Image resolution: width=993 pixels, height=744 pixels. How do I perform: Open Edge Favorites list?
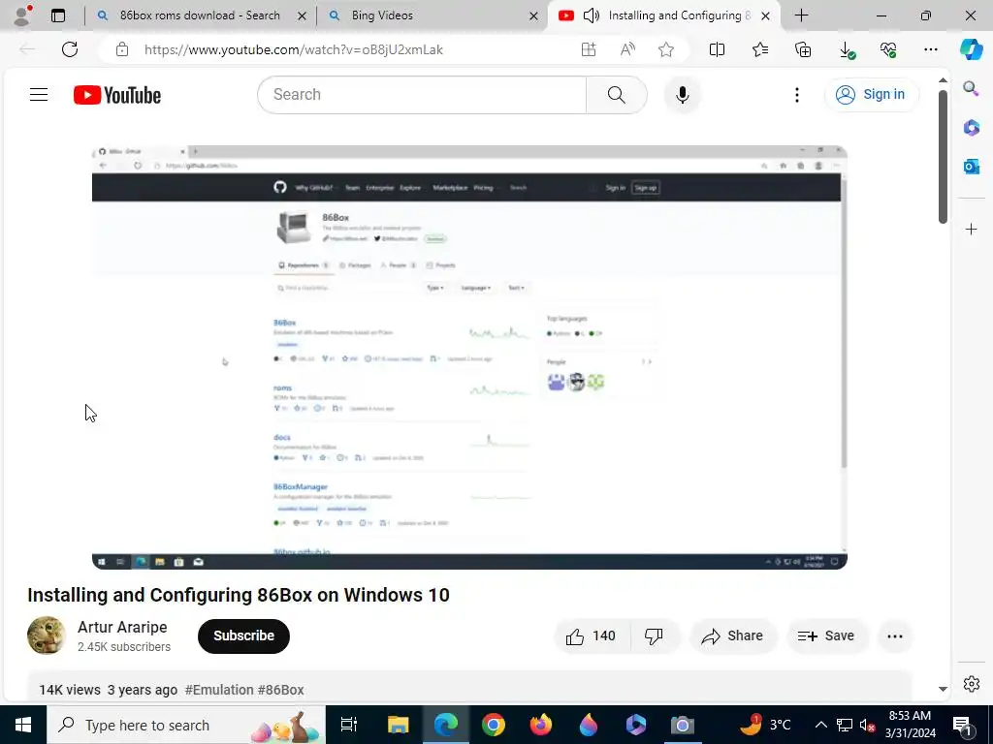[x=760, y=49]
